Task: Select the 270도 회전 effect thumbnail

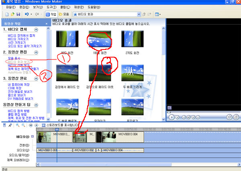Action: click(132, 39)
